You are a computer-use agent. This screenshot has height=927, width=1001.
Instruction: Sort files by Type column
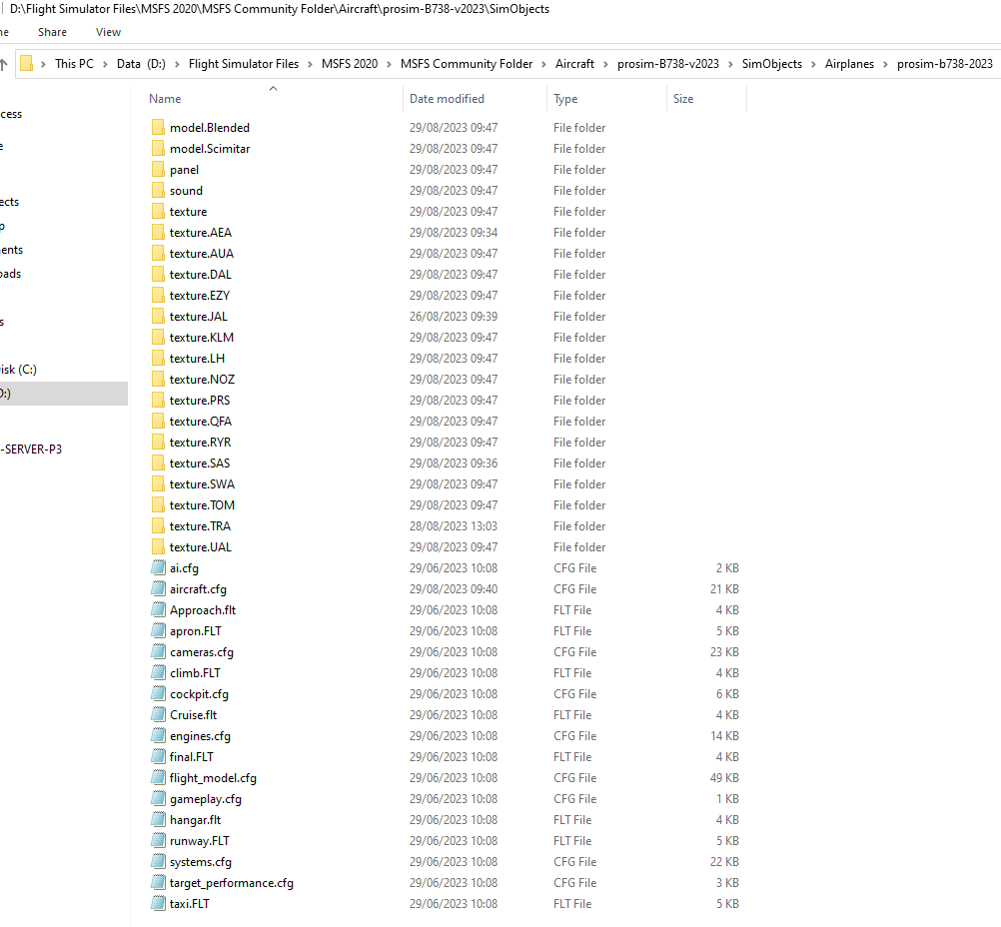[565, 98]
